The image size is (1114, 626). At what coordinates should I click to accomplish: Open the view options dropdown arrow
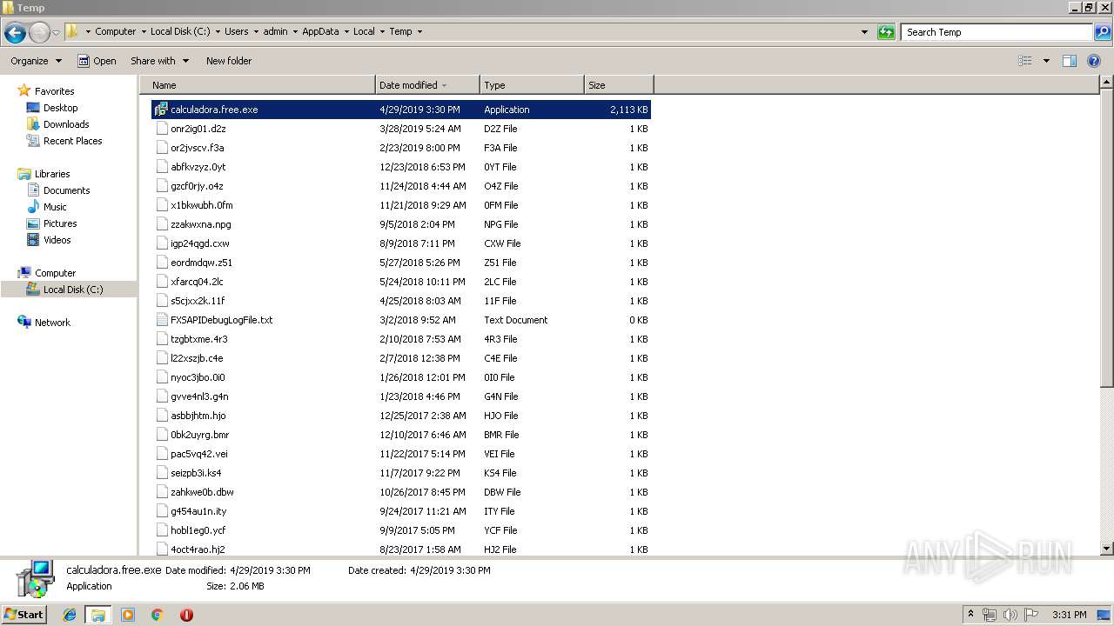(x=1046, y=61)
